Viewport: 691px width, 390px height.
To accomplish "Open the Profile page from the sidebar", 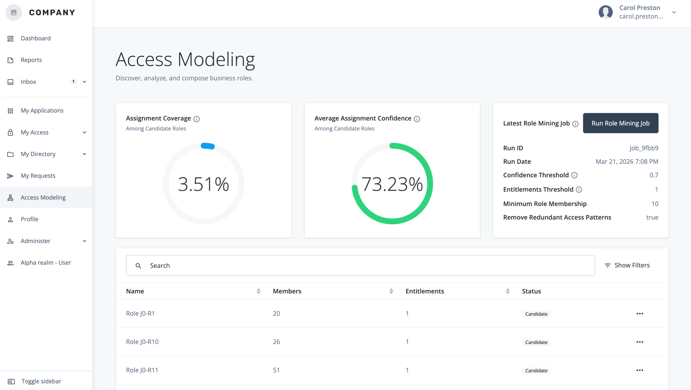I will coord(28,219).
